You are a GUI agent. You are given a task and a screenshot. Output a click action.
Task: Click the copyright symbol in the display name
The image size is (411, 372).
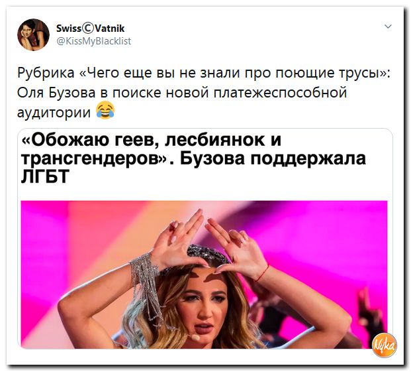tap(87, 28)
